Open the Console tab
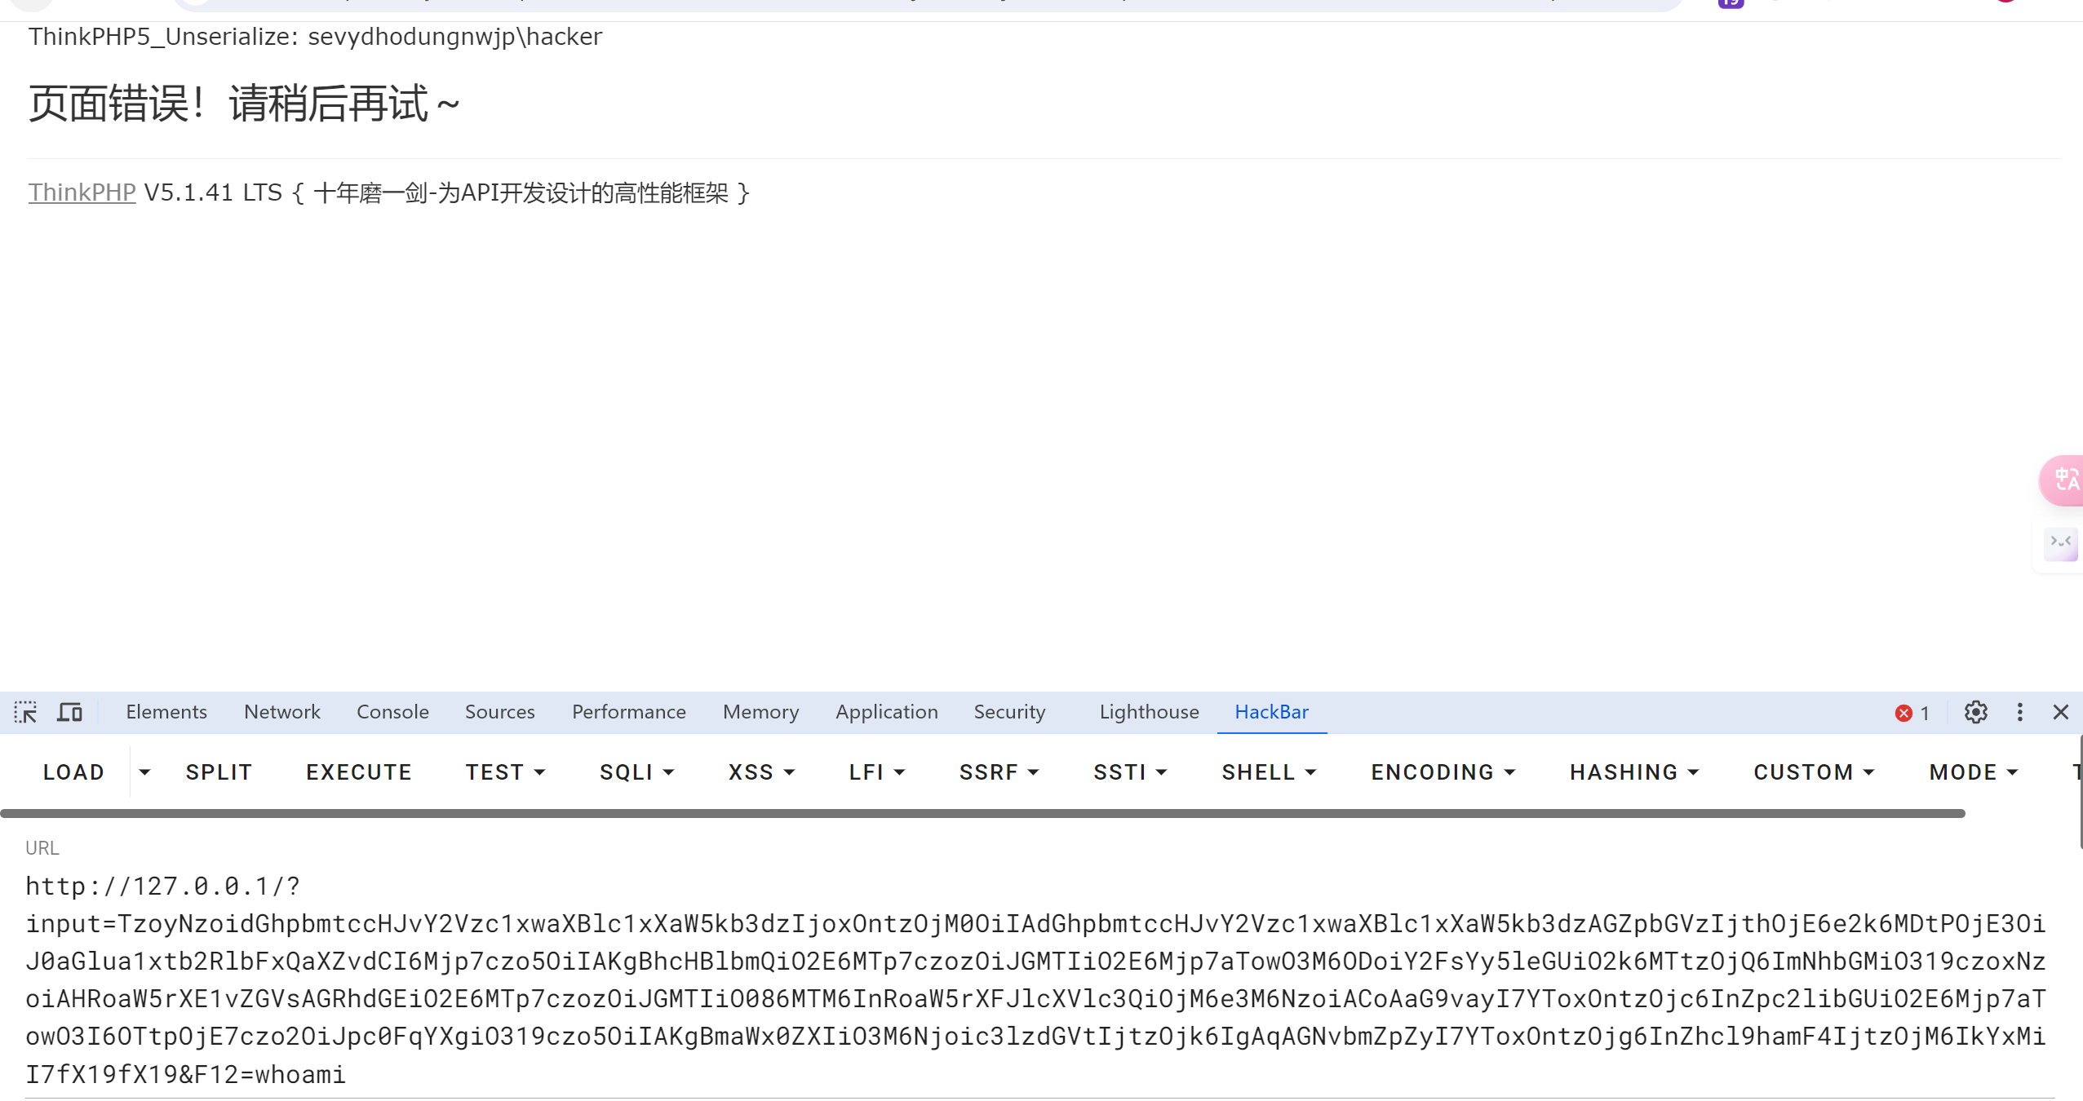Screen dimensions: 2083x1101 [392, 712]
